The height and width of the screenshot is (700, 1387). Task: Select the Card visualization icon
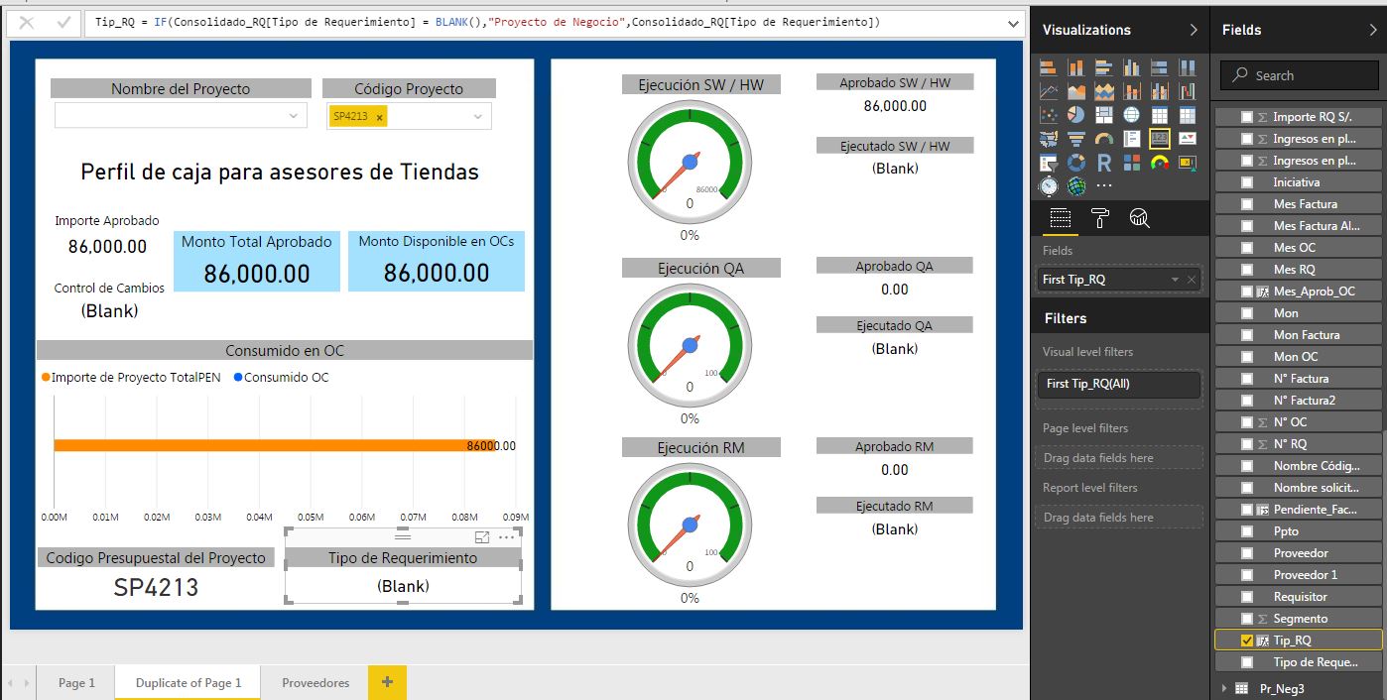[1160, 139]
